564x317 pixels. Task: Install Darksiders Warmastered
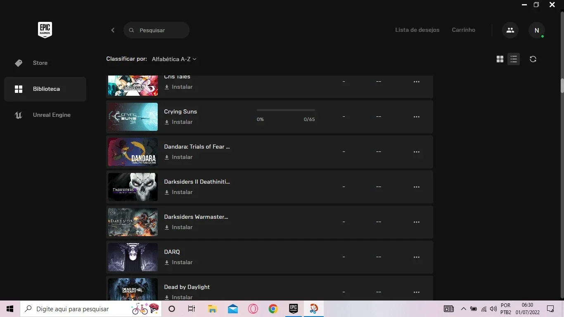[178, 227]
